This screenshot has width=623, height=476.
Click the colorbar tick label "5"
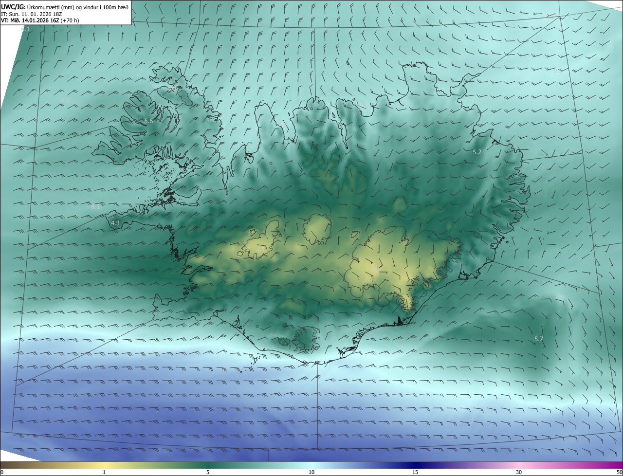tap(208, 472)
